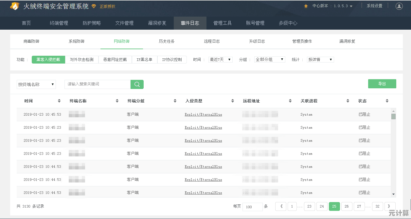This screenshot has height=219, width=411.
Task: Go to last page with » arrow
Action: point(390,206)
